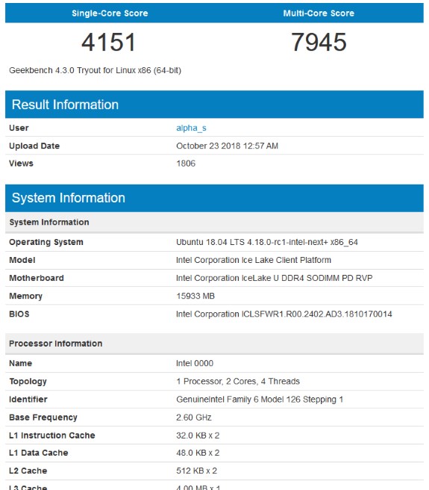The image size is (429, 490).
Task: Click the Single-Core Score header label
Action: (110, 13)
